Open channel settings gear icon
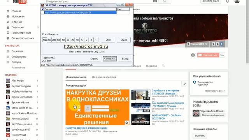 (x=193, y=55)
